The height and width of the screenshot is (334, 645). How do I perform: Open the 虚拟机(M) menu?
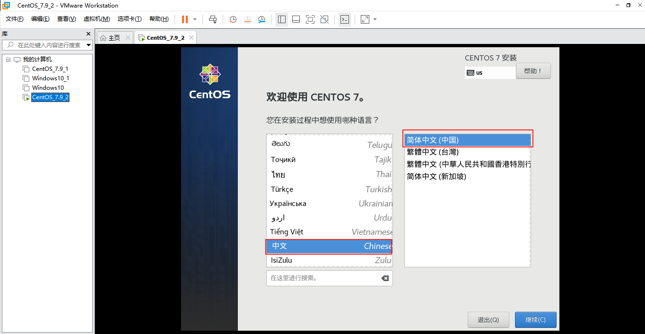tap(96, 19)
